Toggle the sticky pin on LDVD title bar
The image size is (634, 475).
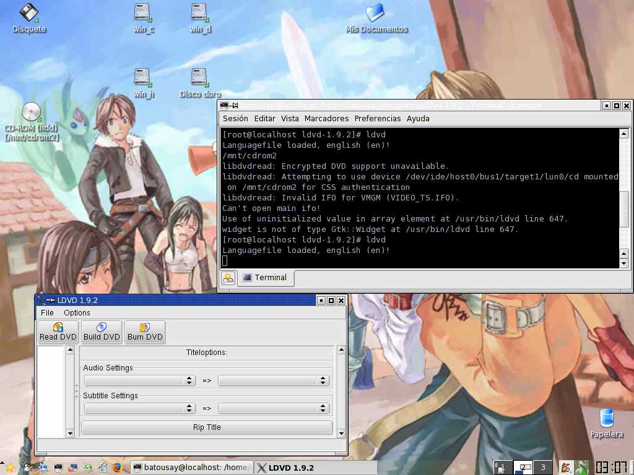point(51,300)
